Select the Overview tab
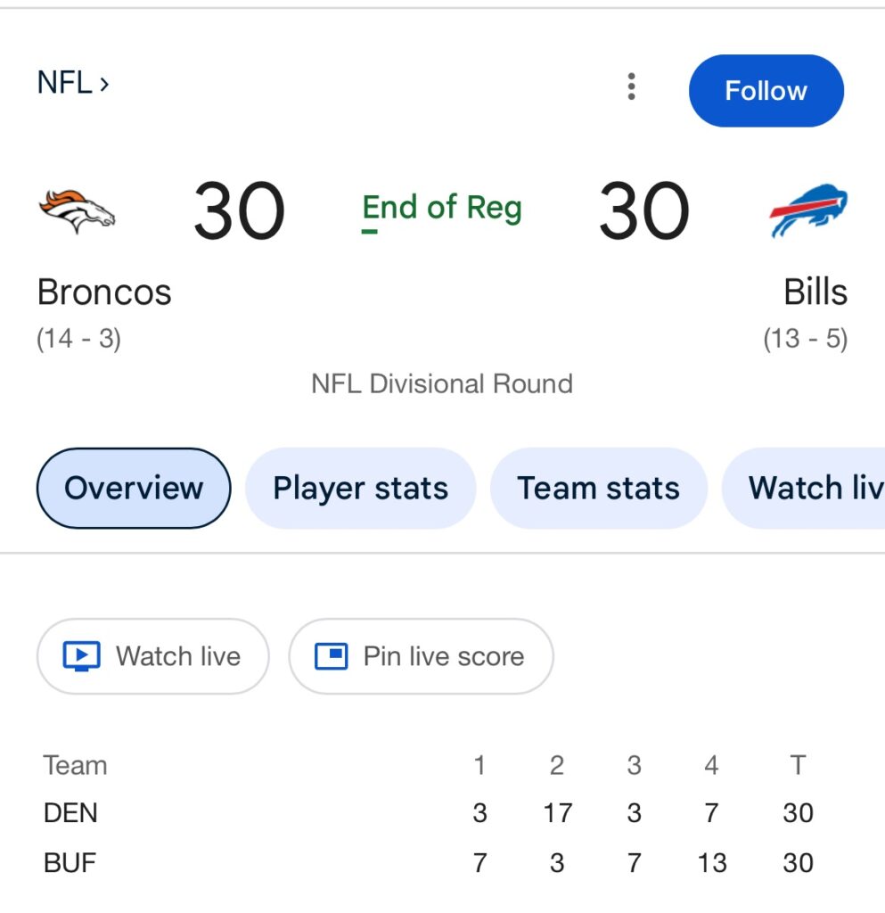Screen dimensions: 885x913 tap(134, 488)
